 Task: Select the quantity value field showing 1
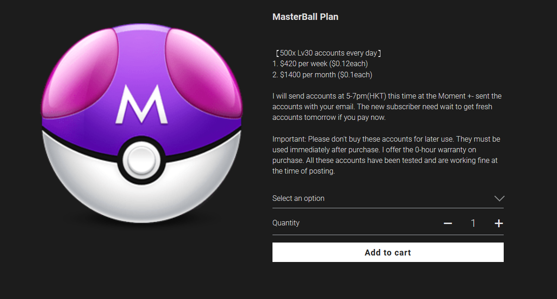473,224
